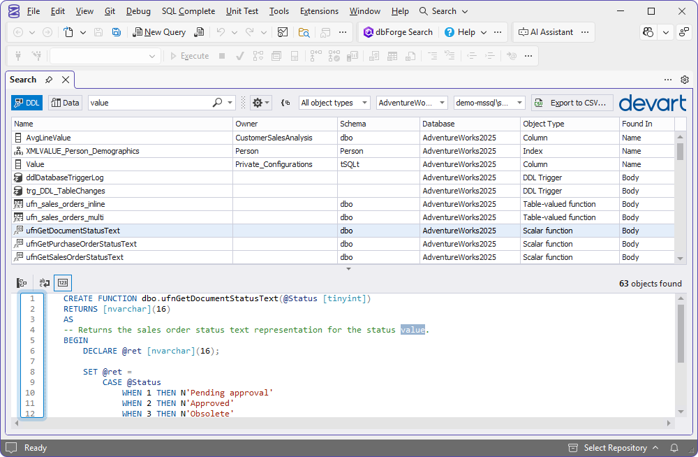Open the new file icon in toolbar
Image resolution: width=698 pixels, height=457 pixels.
click(x=68, y=32)
